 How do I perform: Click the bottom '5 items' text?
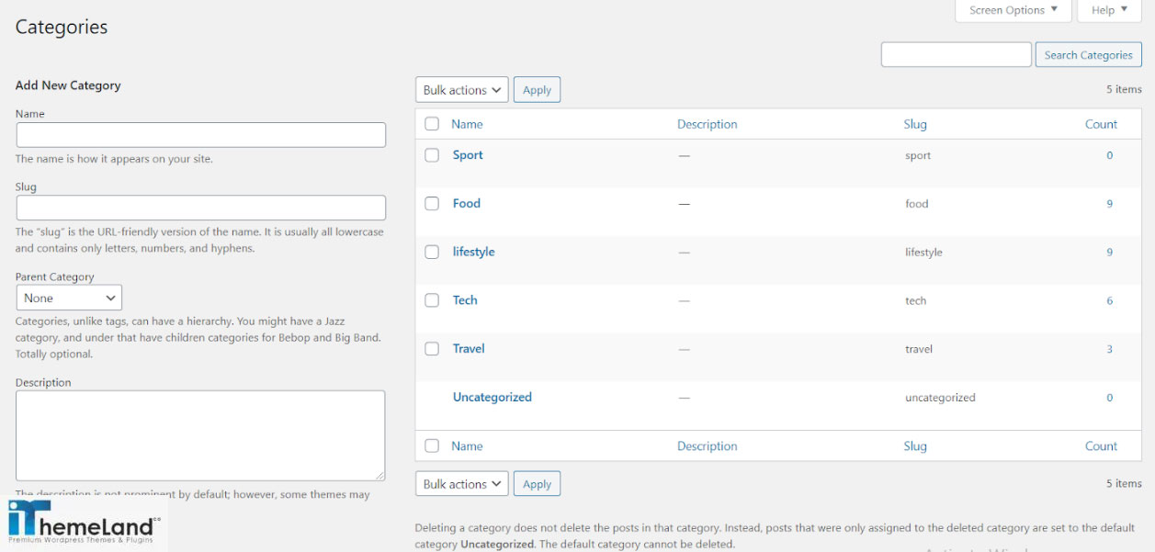point(1124,483)
